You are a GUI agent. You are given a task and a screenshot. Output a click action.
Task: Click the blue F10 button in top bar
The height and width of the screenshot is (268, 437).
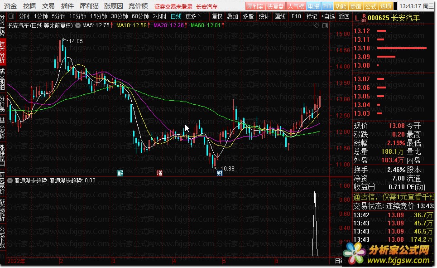pos(327,6)
